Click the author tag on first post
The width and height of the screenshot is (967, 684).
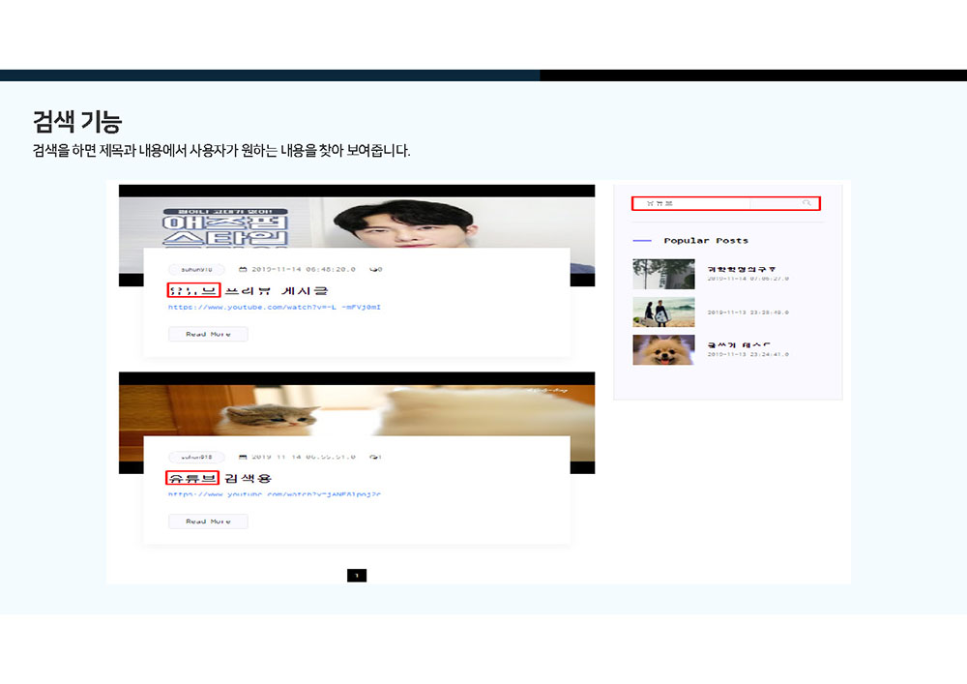[x=196, y=270]
